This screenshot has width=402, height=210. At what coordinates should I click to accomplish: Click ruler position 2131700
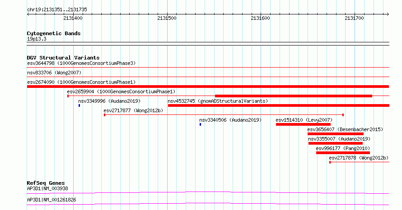[354, 18]
